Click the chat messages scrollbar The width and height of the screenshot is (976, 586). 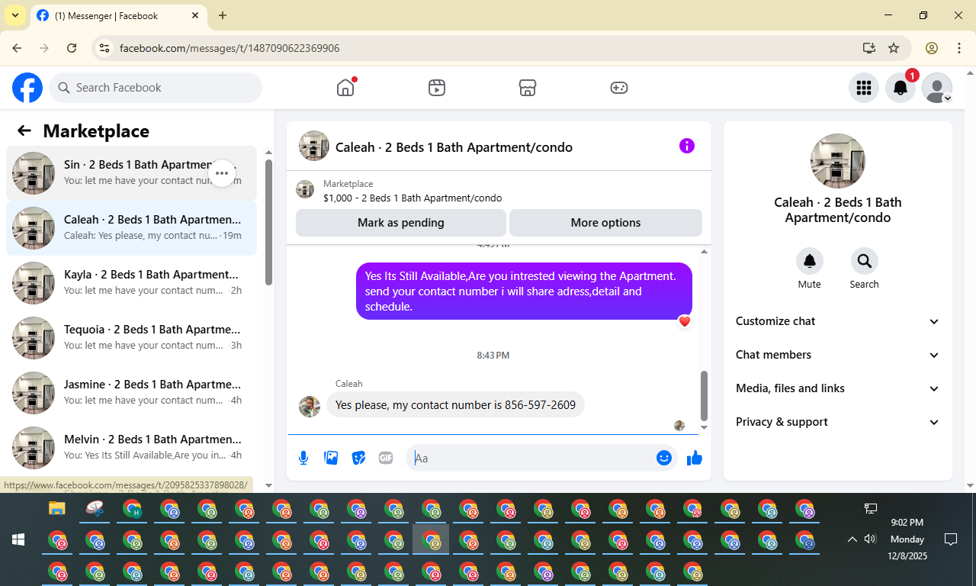(704, 395)
